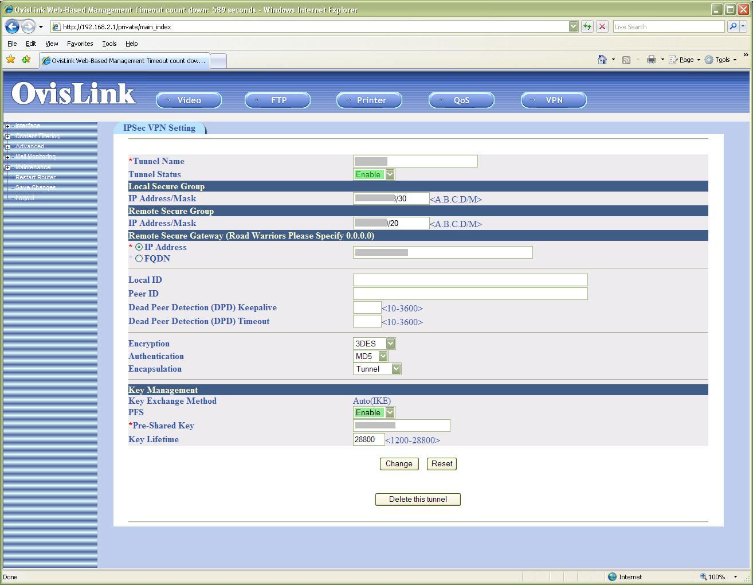Viewport: 753px width, 585px height.
Task: Click the Peer ID input field
Action: pos(470,294)
